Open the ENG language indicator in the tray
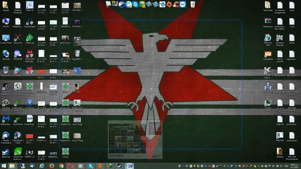Viewport: 301px width, 169px height. [x=286, y=166]
